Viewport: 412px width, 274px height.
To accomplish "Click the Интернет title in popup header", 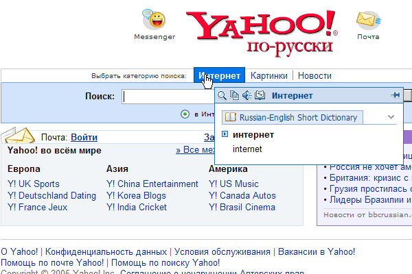I will coord(293,96).
